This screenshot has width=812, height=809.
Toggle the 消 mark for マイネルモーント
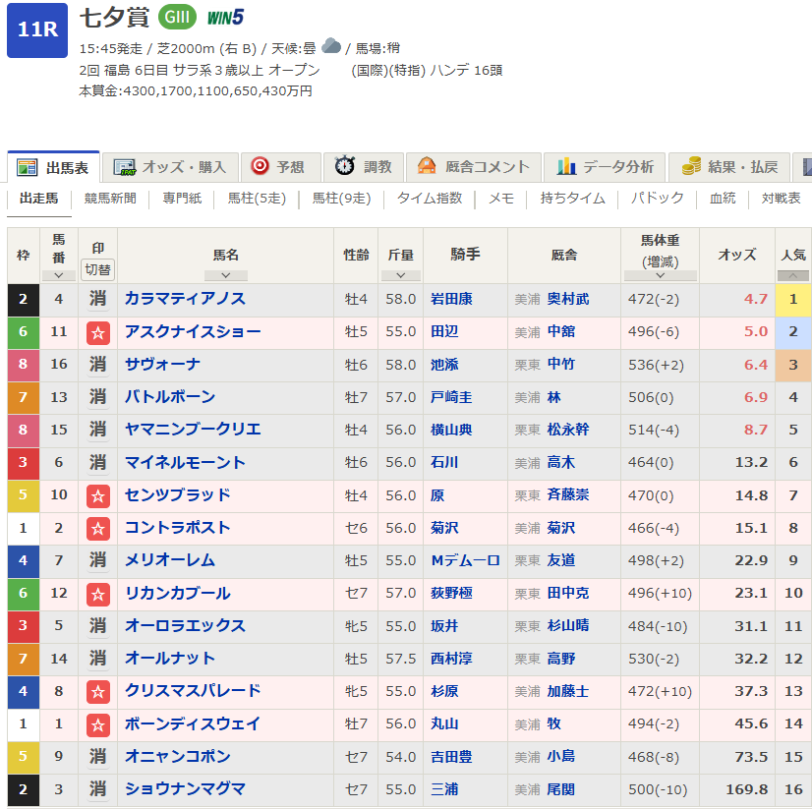[98, 463]
